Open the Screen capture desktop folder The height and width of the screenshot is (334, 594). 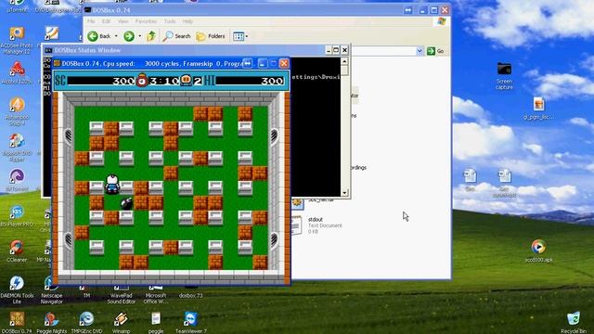point(504,76)
